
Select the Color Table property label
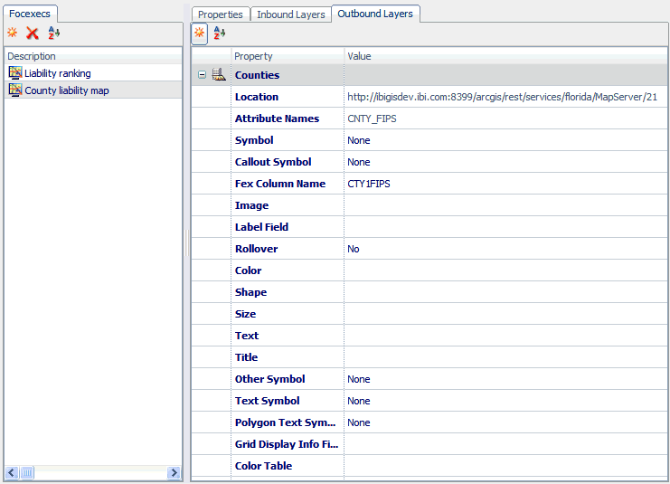coord(263,467)
